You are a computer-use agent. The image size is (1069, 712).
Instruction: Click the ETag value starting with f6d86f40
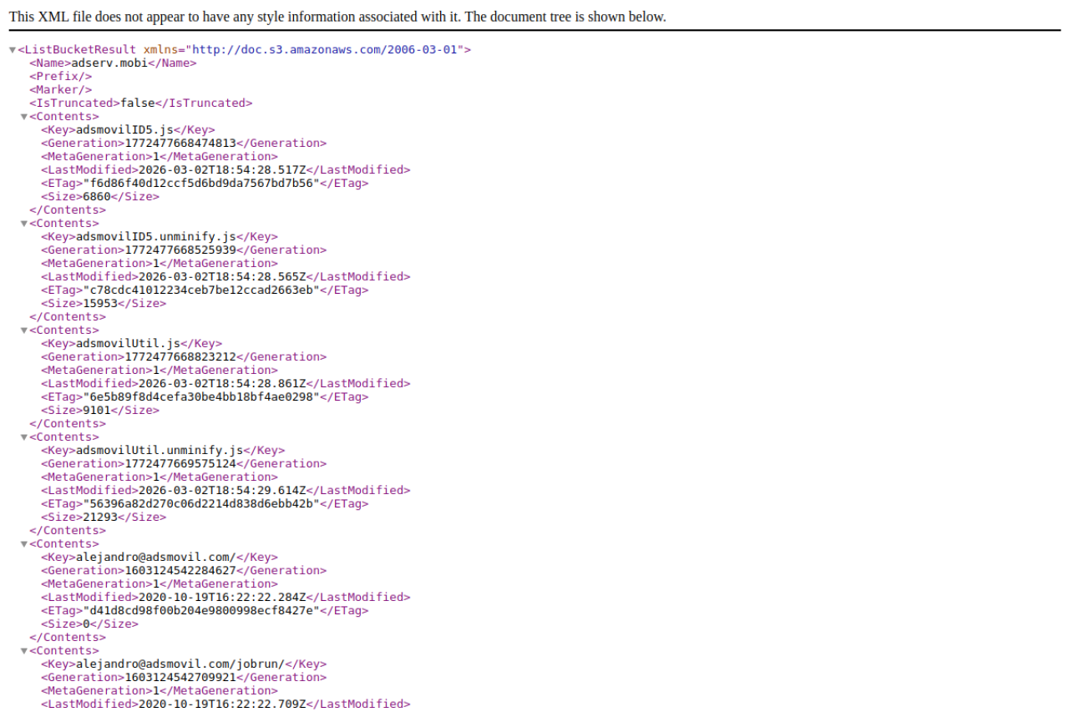tap(200, 184)
